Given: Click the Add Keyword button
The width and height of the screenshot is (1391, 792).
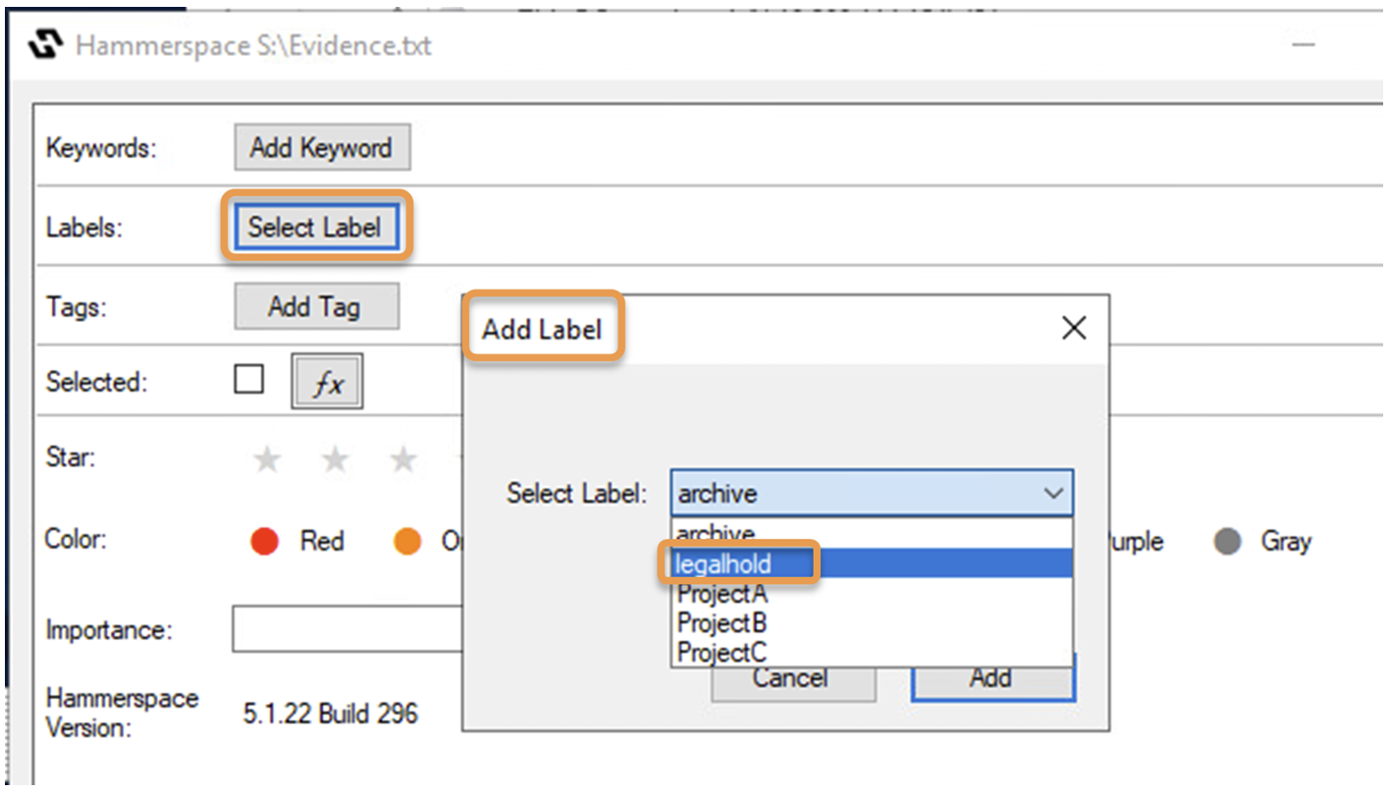Looking at the screenshot, I should [x=322, y=148].
